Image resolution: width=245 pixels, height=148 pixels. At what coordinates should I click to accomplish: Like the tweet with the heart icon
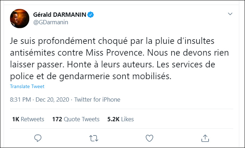(x=150, y=138)
